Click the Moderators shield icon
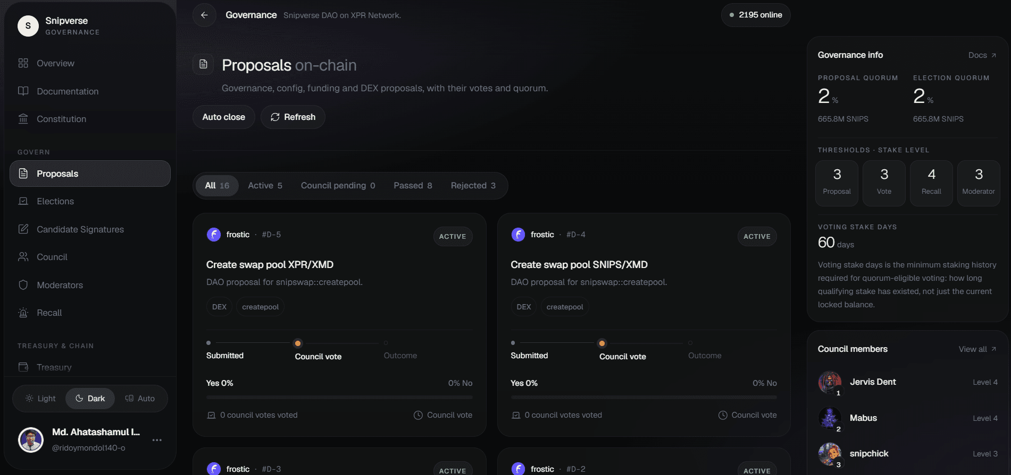This screenshot has width=1011, height=475. point(23,285)
